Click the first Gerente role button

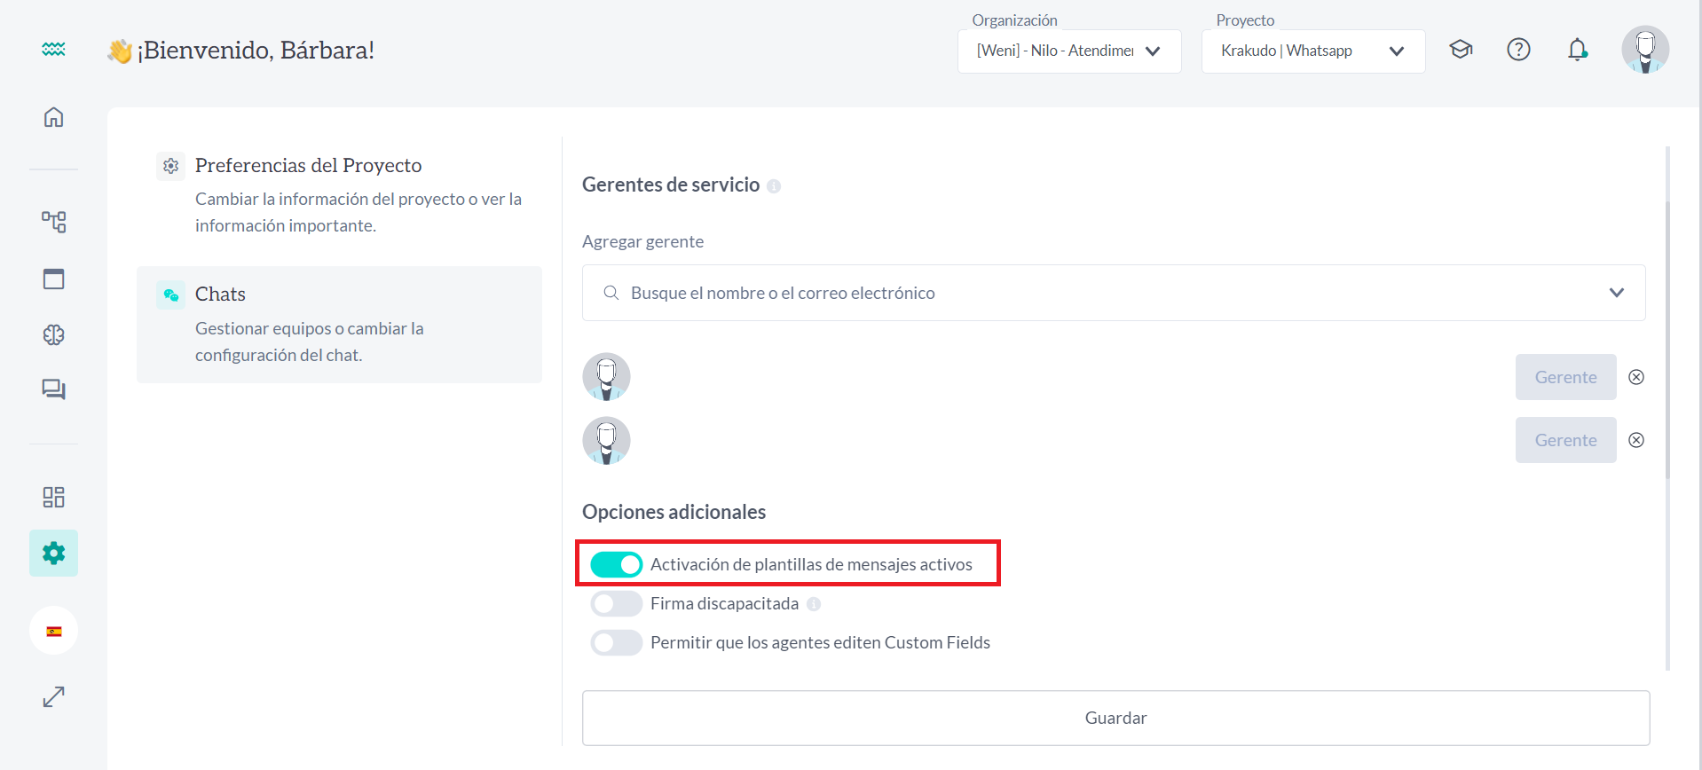coord(1565,377)
